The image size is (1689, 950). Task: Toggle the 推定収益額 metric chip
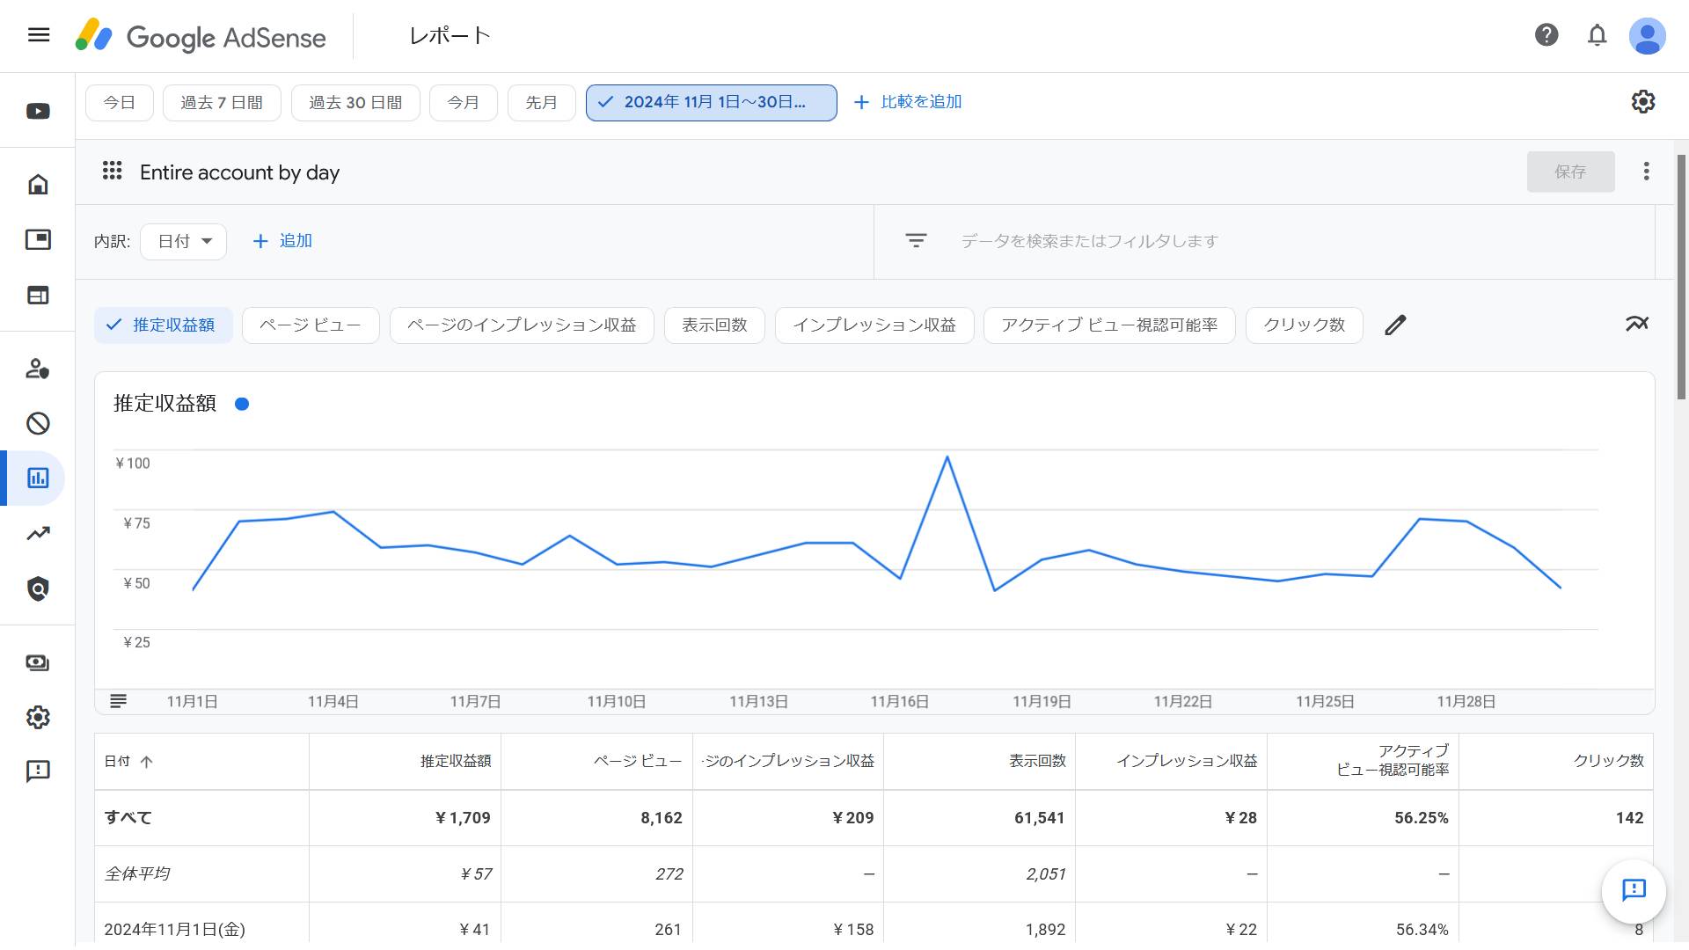pyautogui.click(x=164, y=325)
